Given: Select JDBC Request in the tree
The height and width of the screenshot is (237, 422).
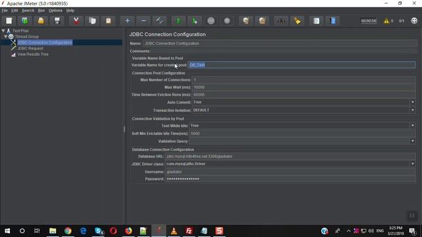Looking at the screenshot, I should (30, 48).
